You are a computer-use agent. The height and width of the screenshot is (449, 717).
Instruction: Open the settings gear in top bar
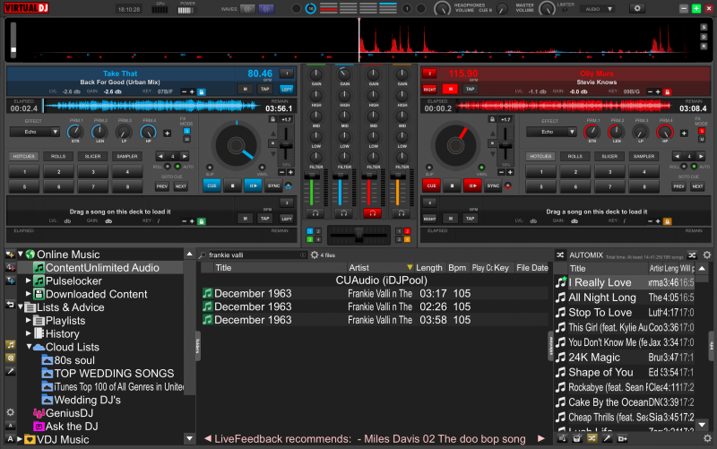coord(637,8)
